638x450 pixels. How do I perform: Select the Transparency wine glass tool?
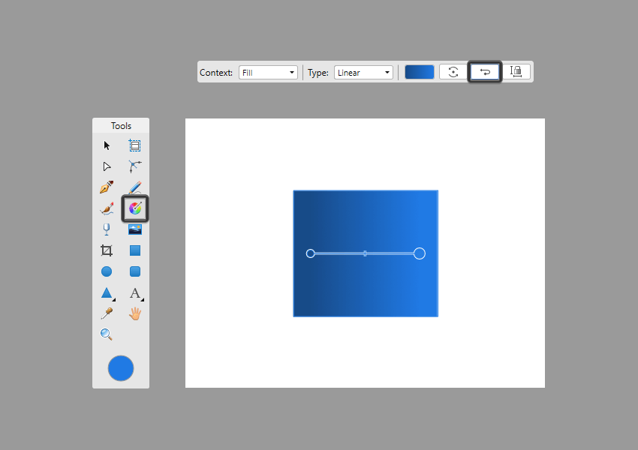107,229
